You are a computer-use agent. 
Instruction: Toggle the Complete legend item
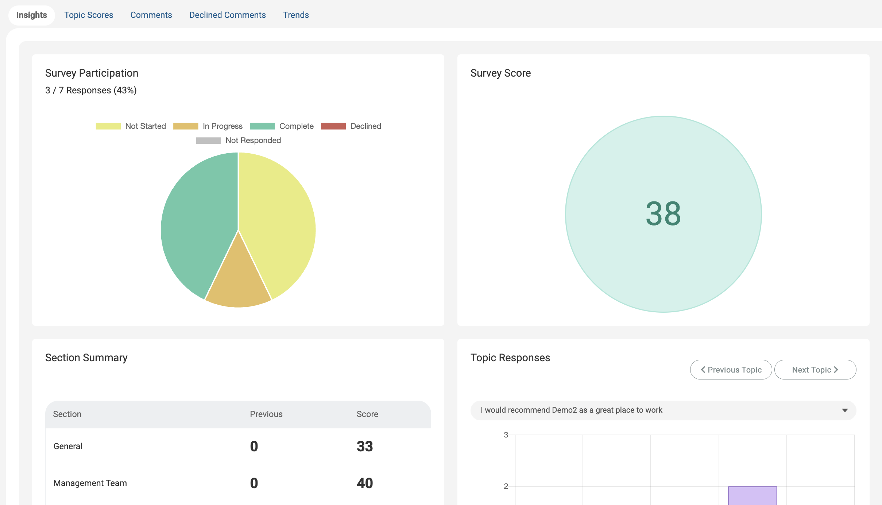282,126
